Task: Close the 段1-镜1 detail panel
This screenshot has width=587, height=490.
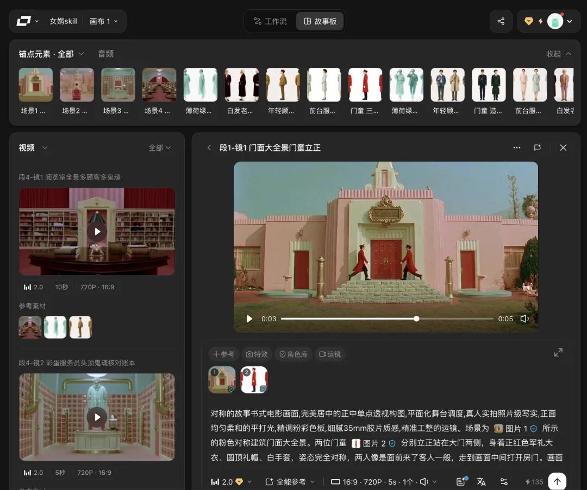Action: [563, 148]
